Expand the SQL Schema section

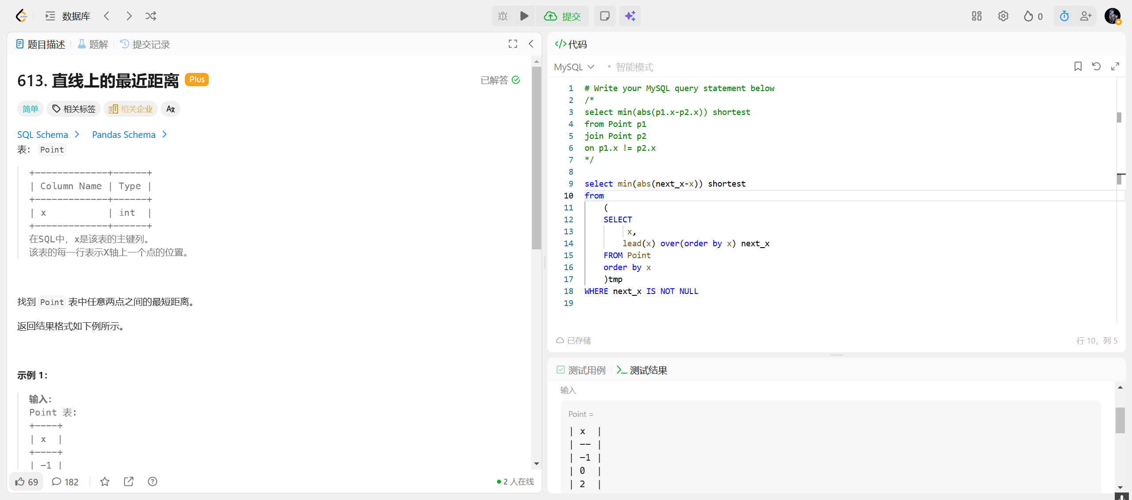click(48, 134)
